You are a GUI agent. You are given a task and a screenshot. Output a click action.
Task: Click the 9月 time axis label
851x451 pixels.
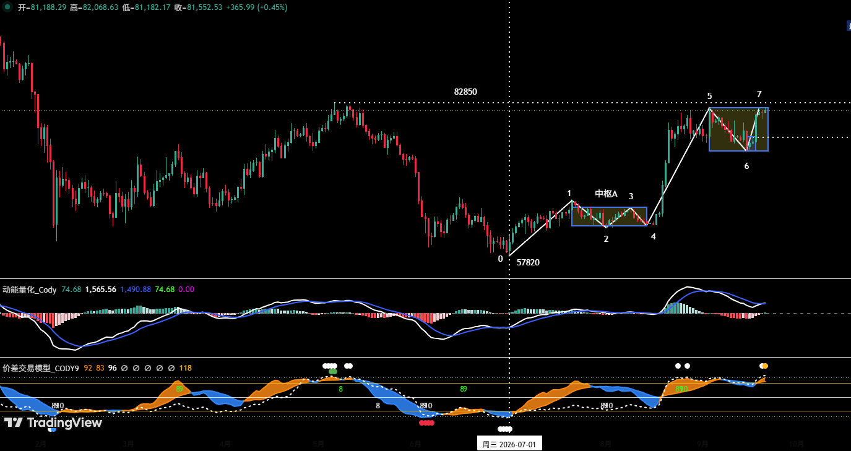click(702, 444)
